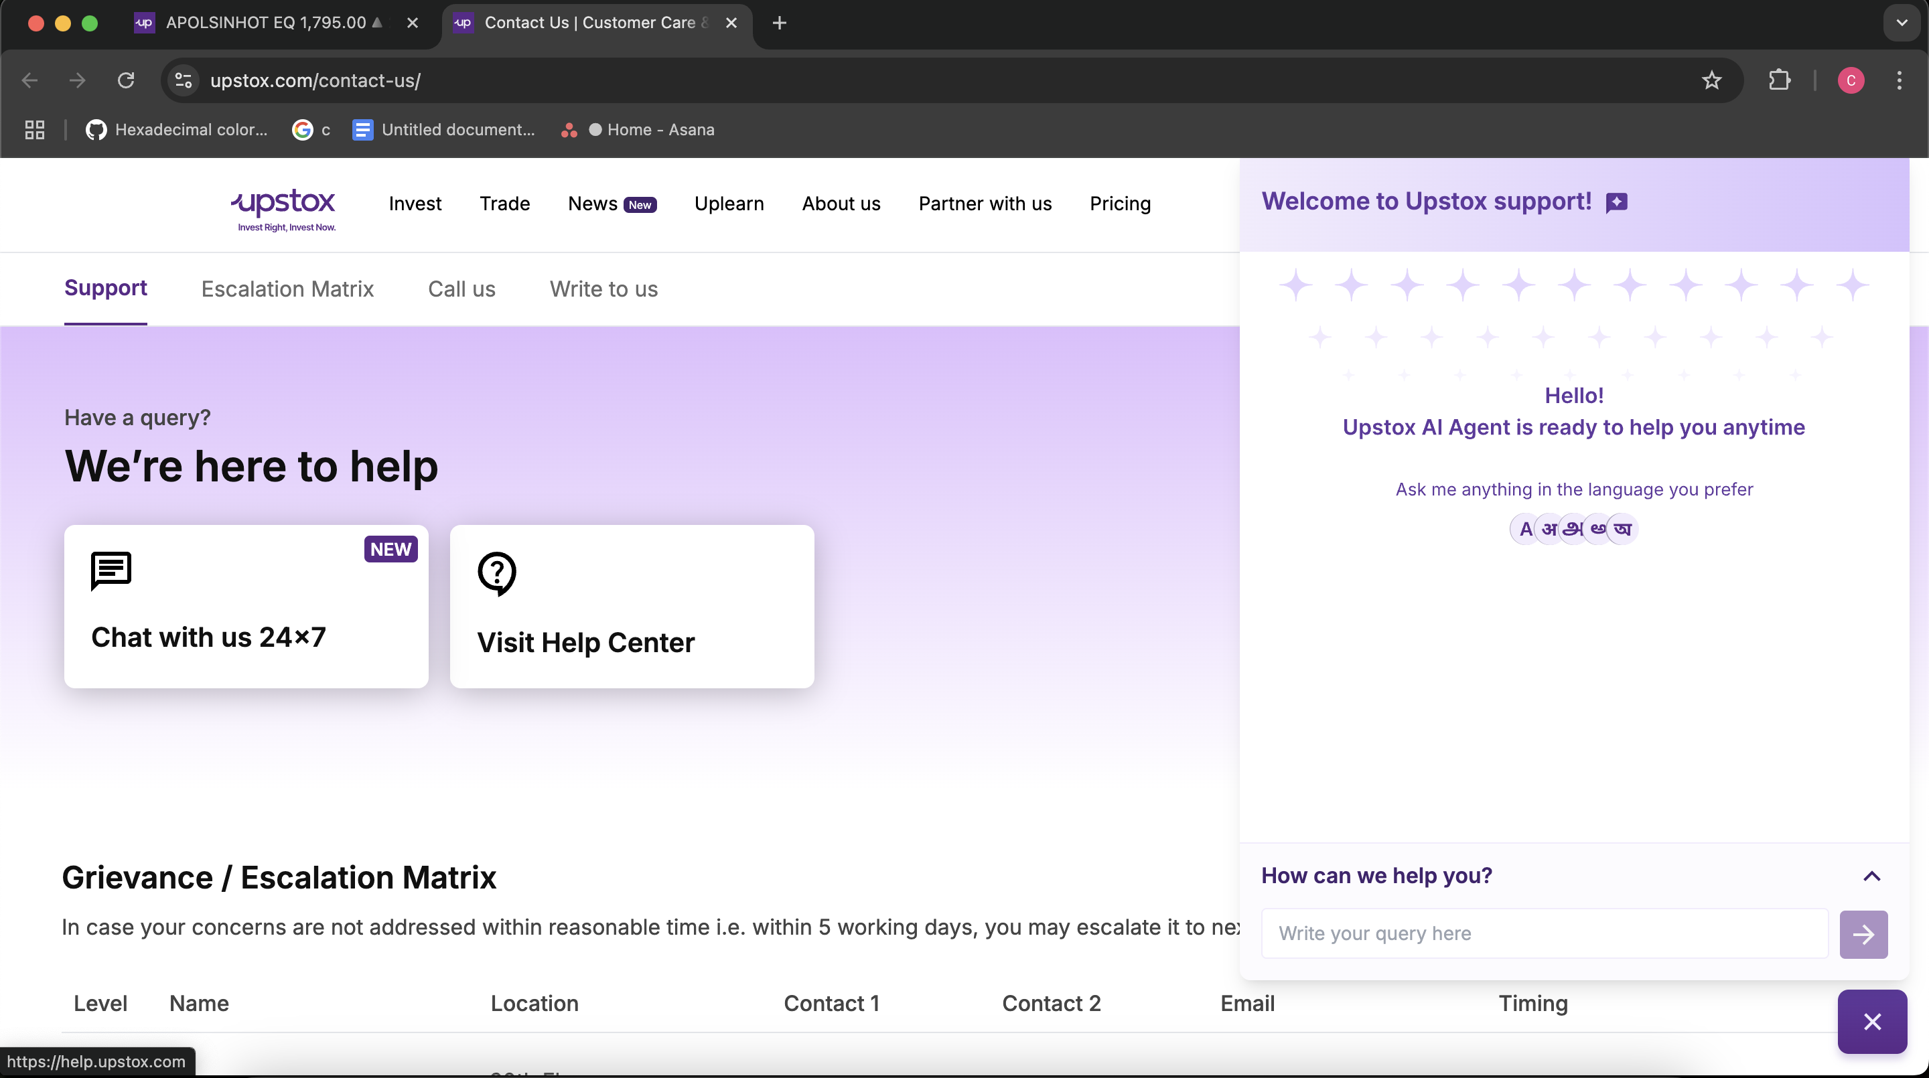Switch to the Call us tab

[x=461, y=289]
